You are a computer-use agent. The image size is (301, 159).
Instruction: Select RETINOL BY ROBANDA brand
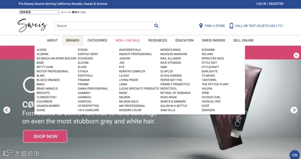pyautogui.click(x=176, y=93)
